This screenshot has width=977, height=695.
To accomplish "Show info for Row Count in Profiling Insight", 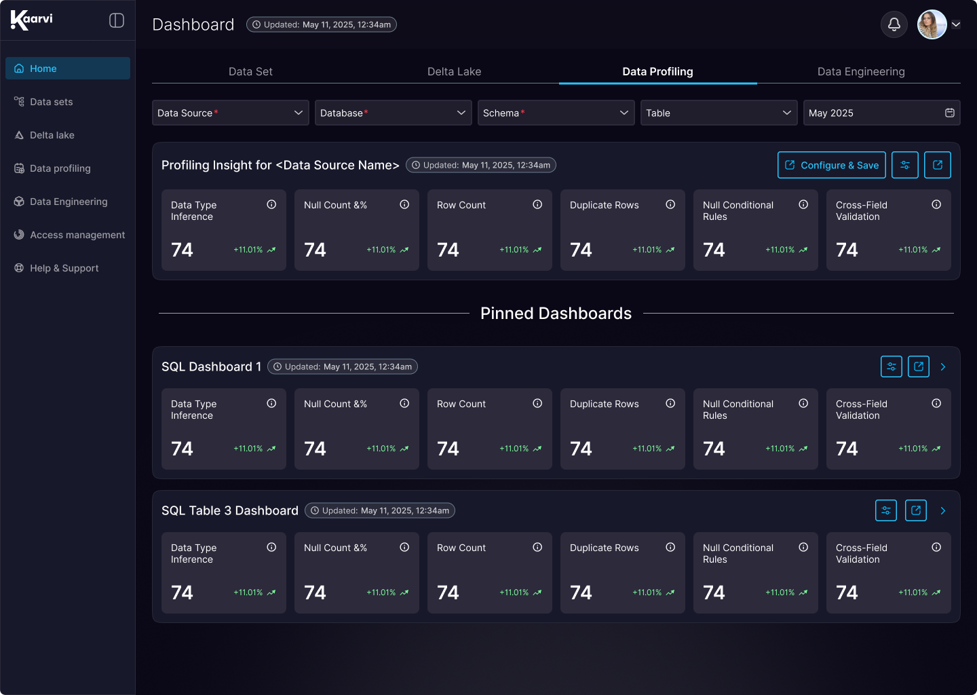I will pyautogui.click(x=537, y=204).
